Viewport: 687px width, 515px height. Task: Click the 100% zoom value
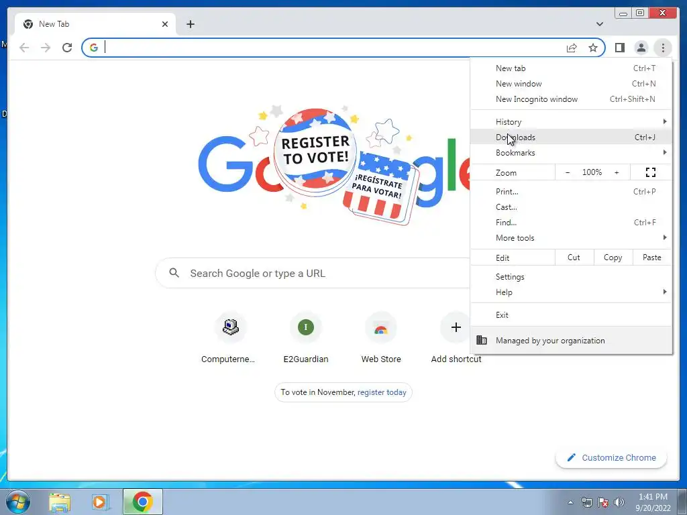(592, 172)
